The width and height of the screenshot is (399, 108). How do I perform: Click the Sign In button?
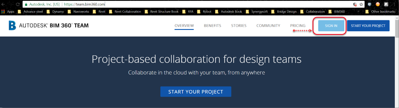coord(331,26)
